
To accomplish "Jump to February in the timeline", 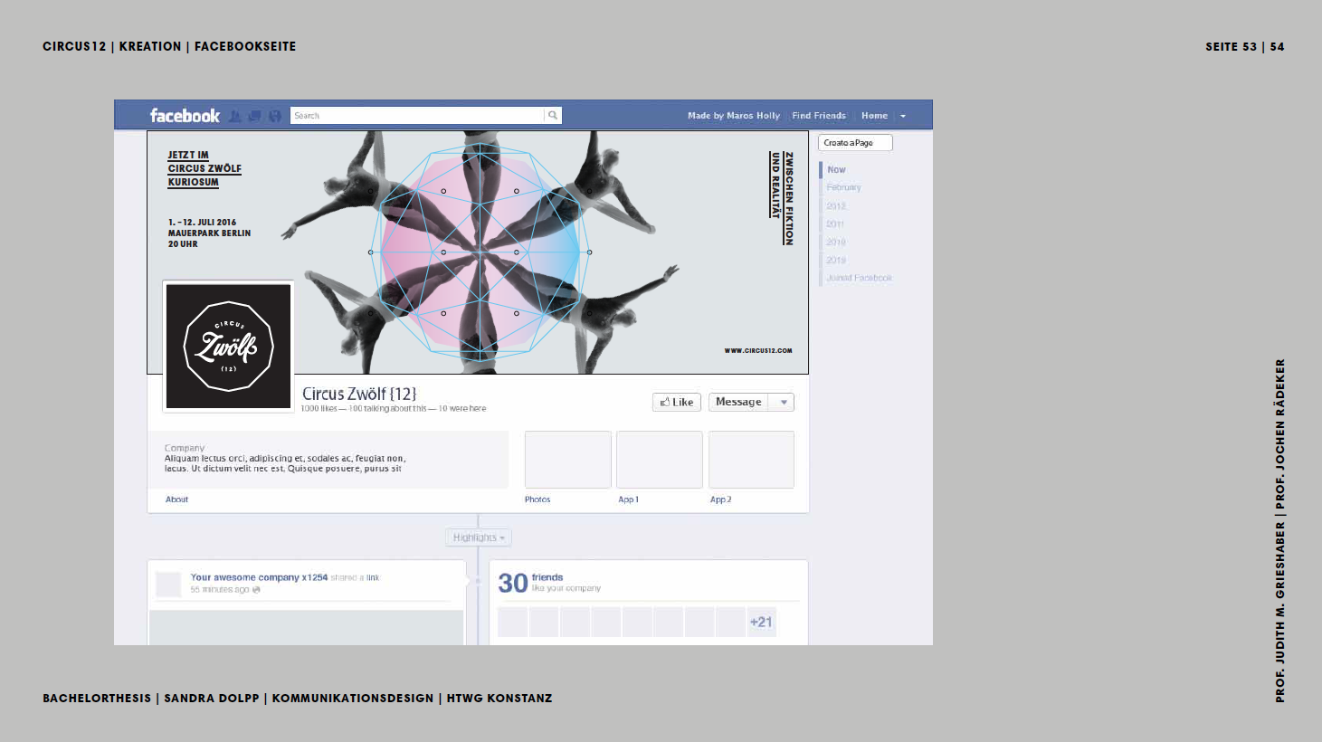I will 843,187.
